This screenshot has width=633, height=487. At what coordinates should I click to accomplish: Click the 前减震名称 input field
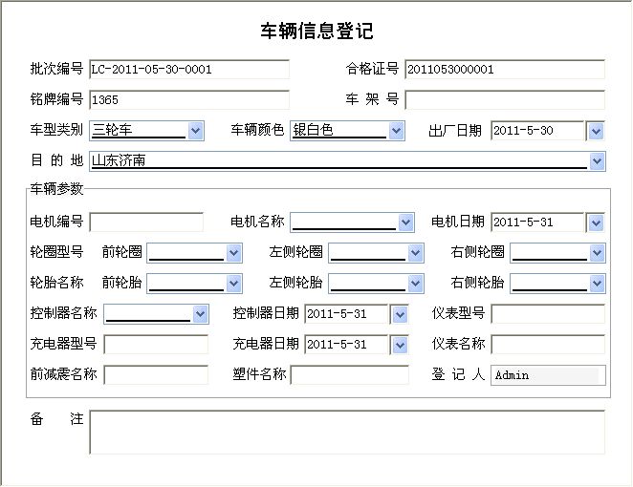[x=156, y=375]
